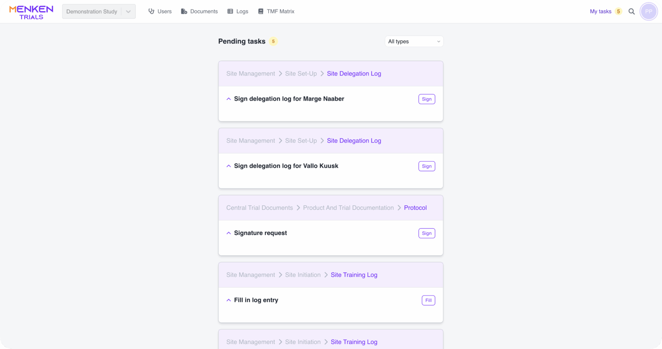Open the Demonstration Study dropdown
This screenshot has height=349, width=662.
[x=128, y=12]
